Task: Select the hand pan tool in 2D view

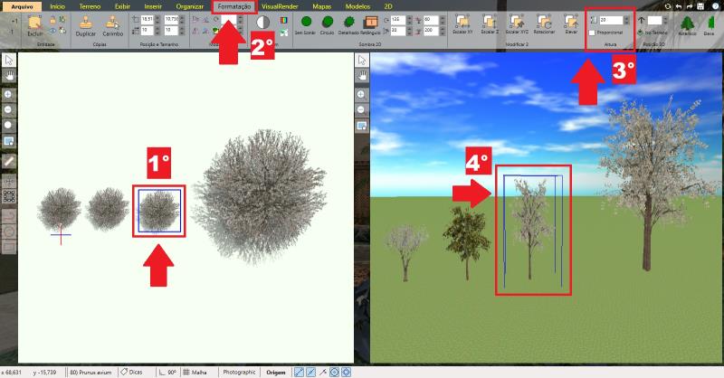Action: (x=8, y=76)
